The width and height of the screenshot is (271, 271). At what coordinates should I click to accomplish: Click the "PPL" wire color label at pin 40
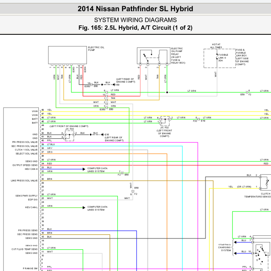pos(49,140)
